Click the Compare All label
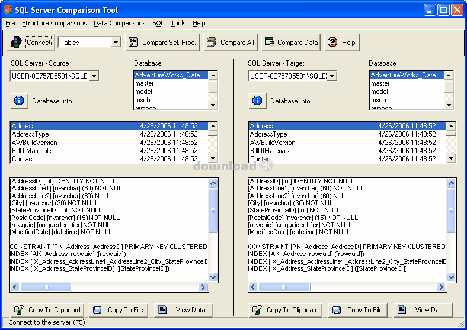This screenshot has width=467, height=330. [237, 43]
